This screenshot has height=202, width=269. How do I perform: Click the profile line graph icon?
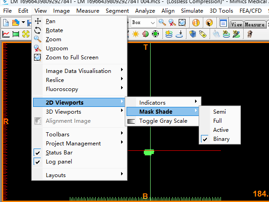(x=5, y=34)
